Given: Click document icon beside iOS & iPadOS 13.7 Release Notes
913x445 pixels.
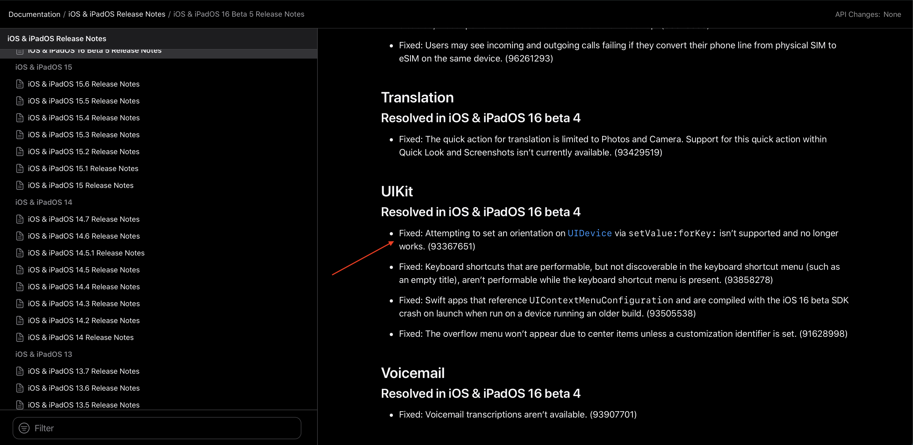Looking at the screenshot, I should point(20,371).
